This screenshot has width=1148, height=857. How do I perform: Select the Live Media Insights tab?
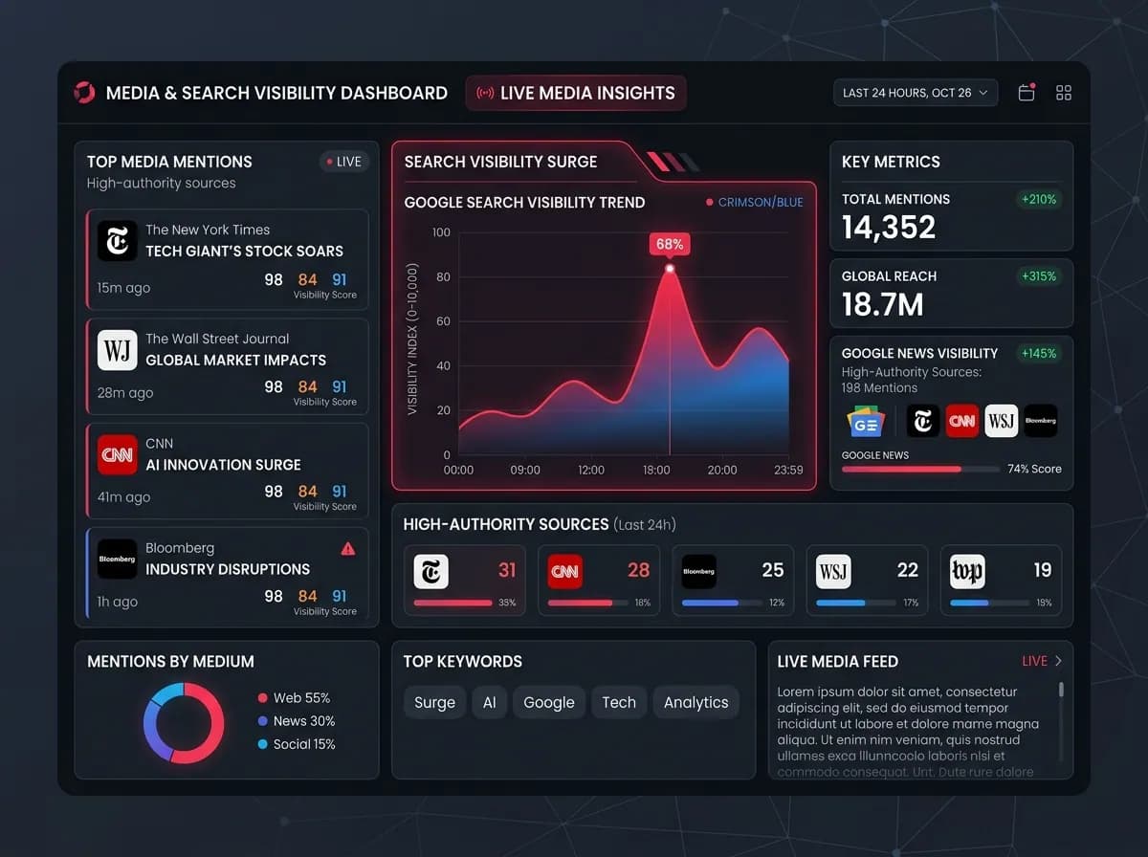point(576,93)
